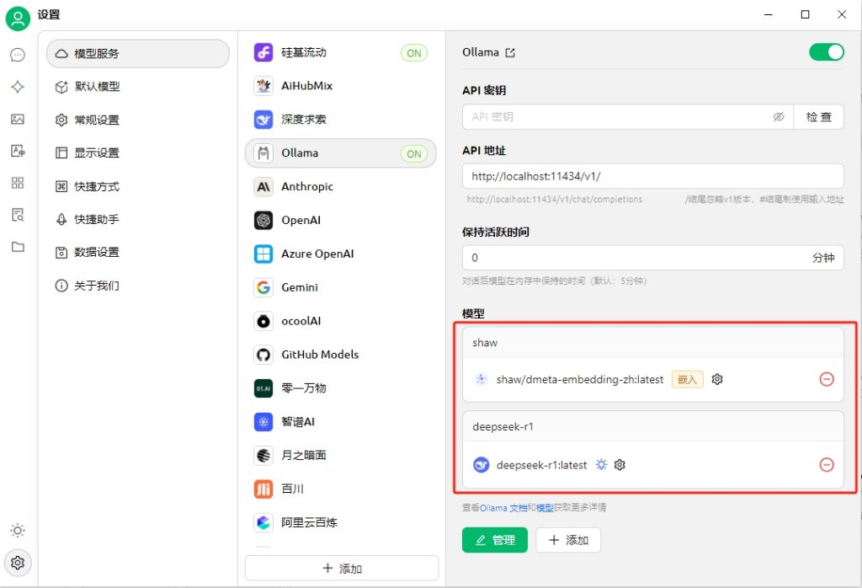Remove the deepseek-r1:latest model
The height and width of the screenshot is (588, 862).
tap(827, 465)
